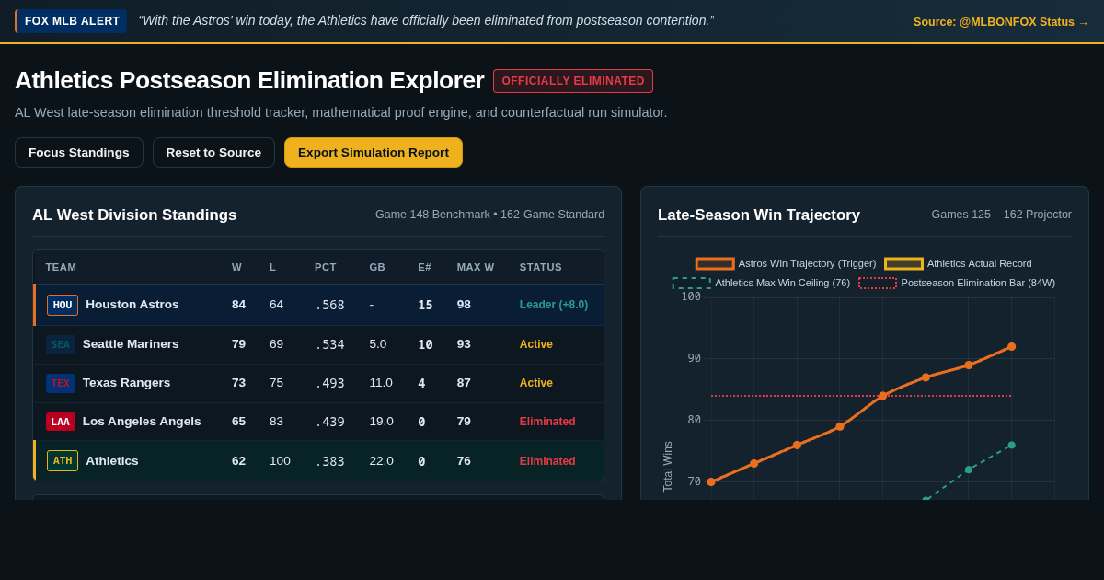Click Export Simulation Report button

point(374,152)
